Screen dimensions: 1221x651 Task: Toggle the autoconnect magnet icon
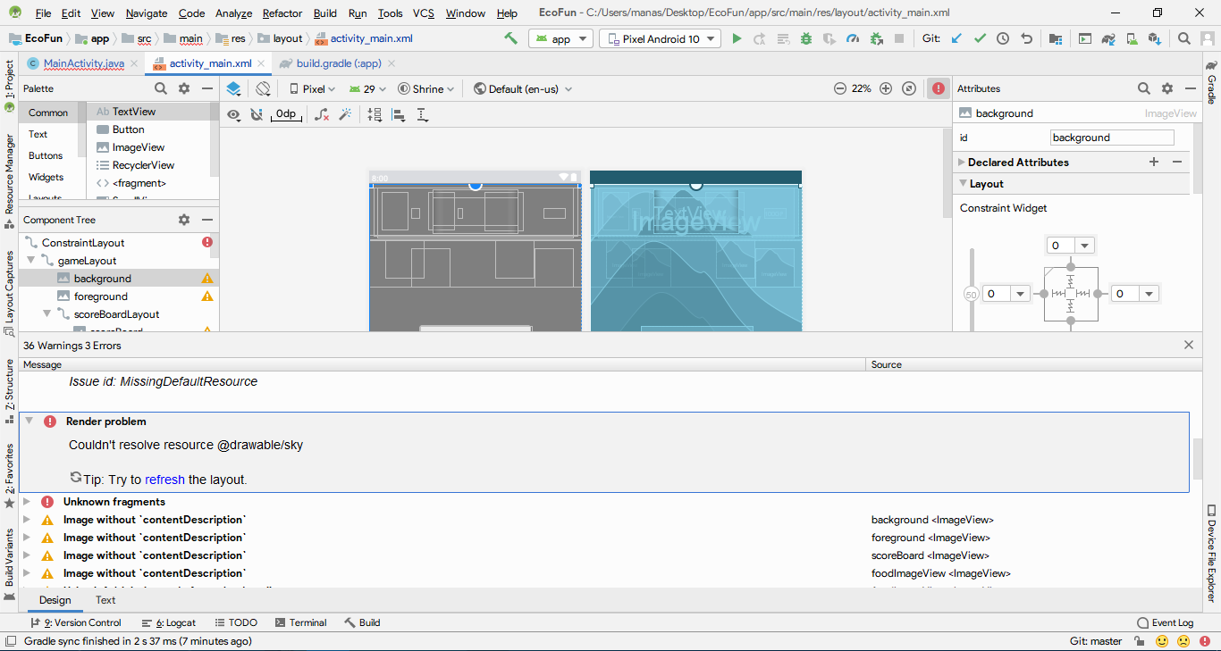pos(257,114)
